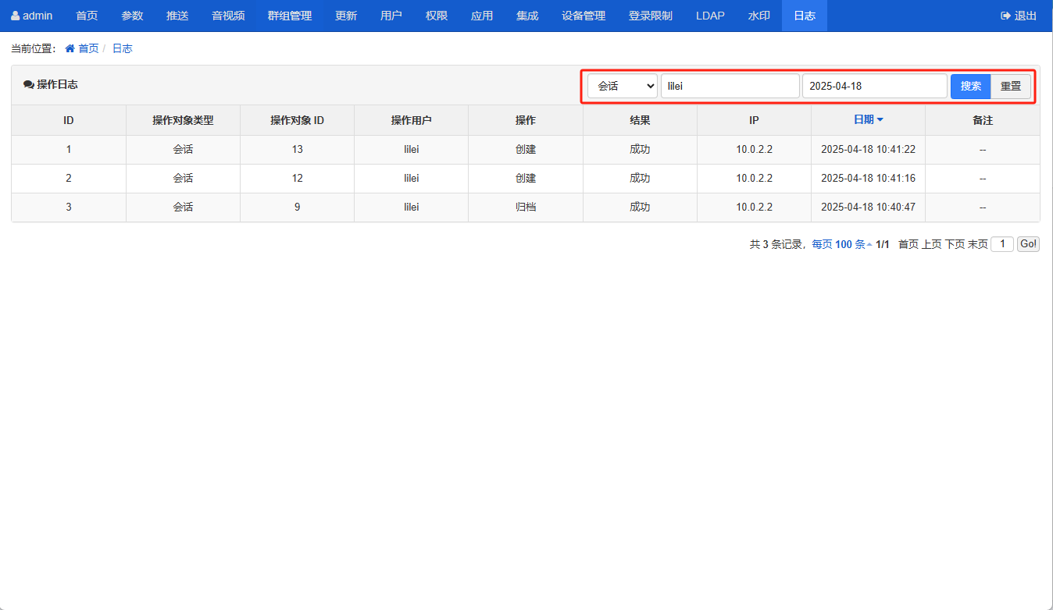Open the LDAP settings tab
This screenshot has width=1053, height=610.
pyautogui.click(x=710, y=16)
